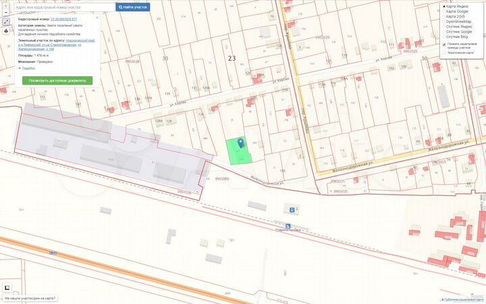Click the bus stop icon near number 2
The width and height of the screenshot is (486, 304).
point(290,209)
